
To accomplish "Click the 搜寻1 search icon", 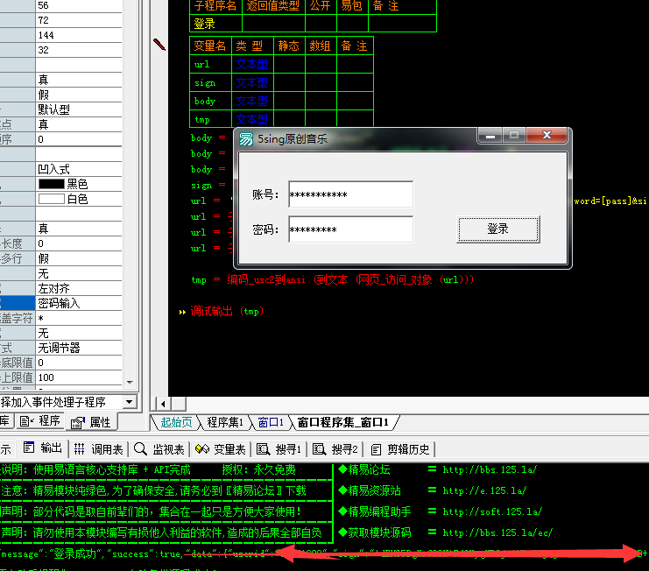I will [264, 449].
